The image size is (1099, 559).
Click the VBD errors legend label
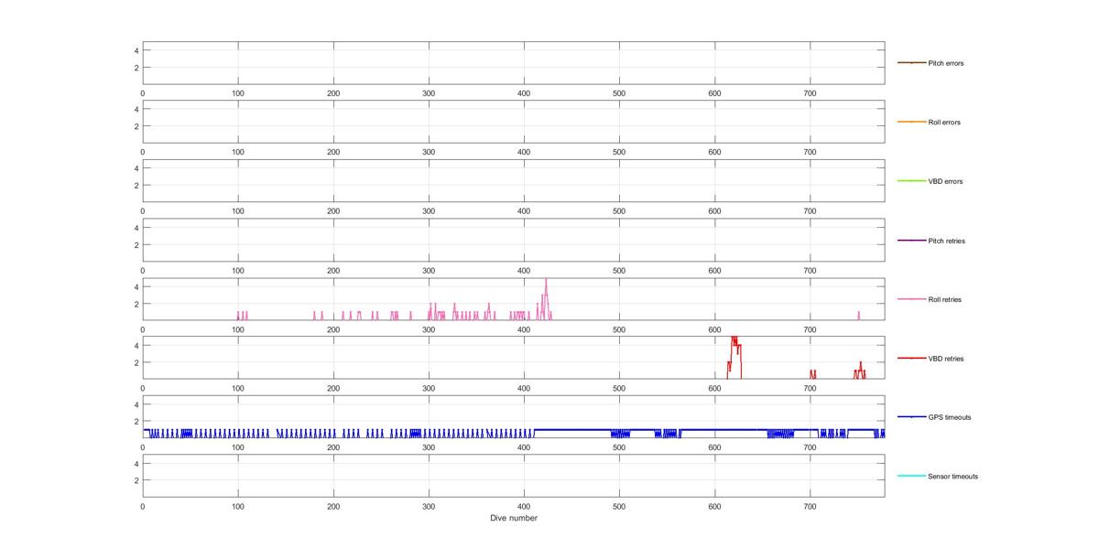tap(945, 181)
